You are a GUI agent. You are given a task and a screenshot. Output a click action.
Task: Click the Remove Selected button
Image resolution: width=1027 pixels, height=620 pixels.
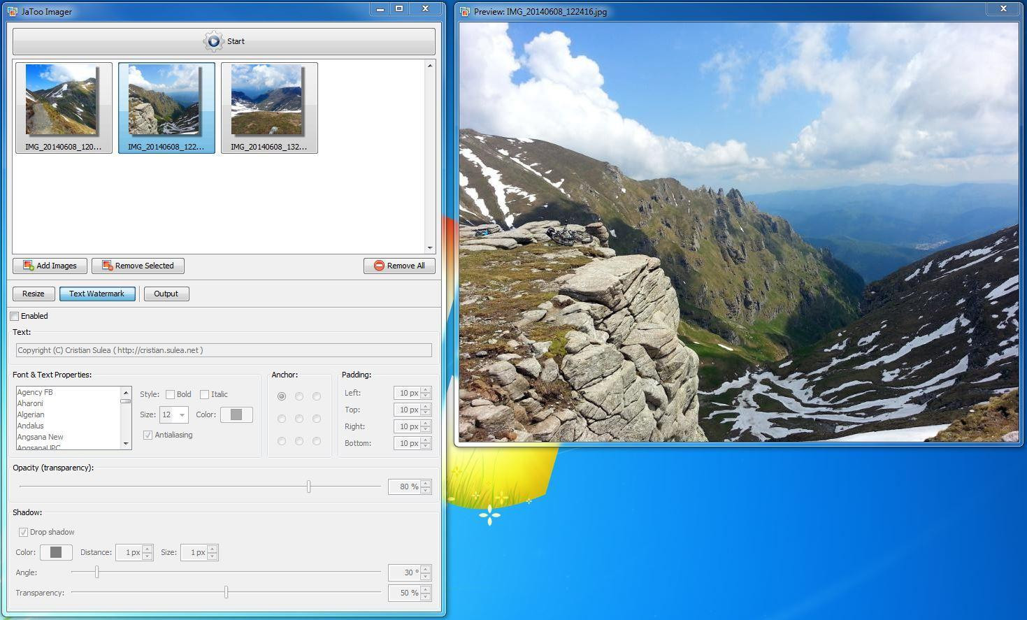tap(138, 266)
